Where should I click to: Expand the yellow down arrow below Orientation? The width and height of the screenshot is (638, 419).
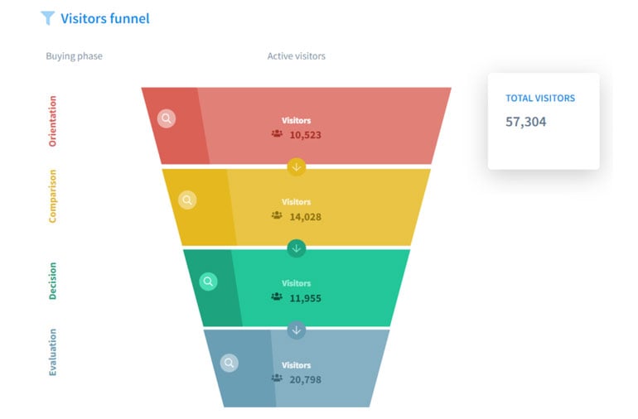coord(297,166)
